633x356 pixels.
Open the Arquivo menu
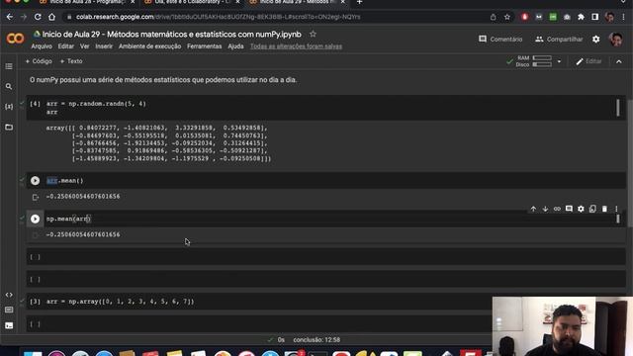coord(42,46)
